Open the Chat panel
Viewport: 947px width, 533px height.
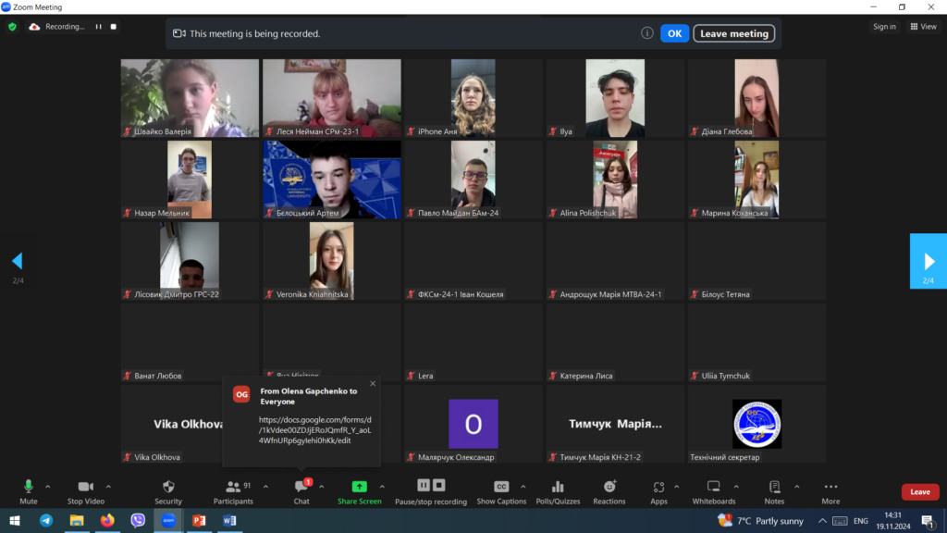click(x=301, y=487)
